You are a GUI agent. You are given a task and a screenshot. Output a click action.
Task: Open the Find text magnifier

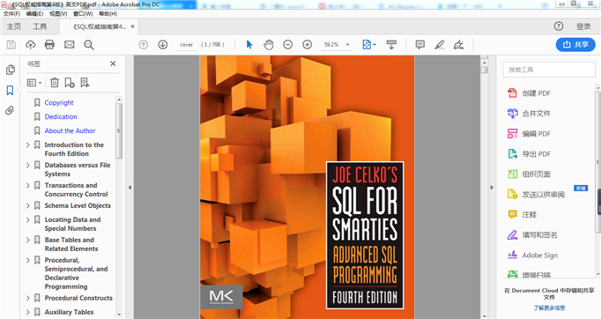[89, 45]
